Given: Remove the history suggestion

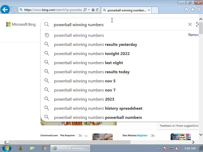Looking at the screenshot, I should point(193,35).
